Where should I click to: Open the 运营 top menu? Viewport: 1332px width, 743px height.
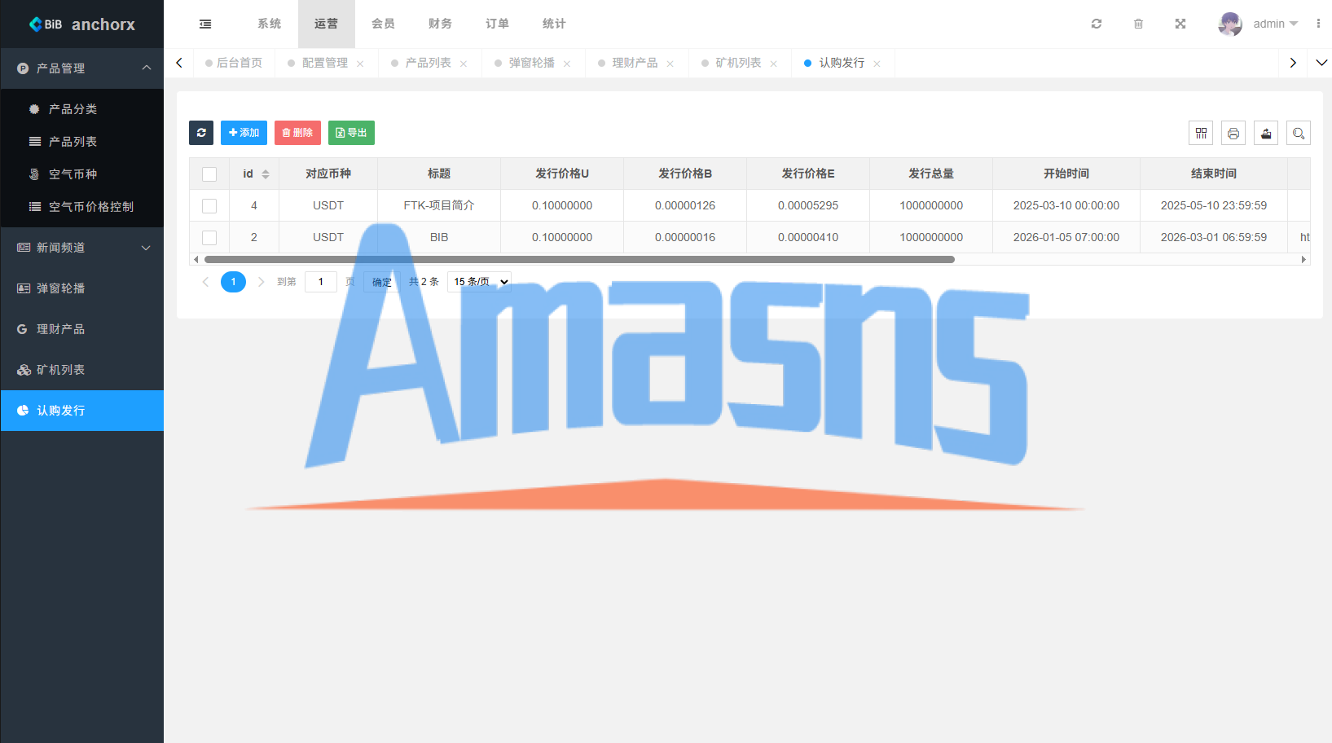click(x=326, y=24)
